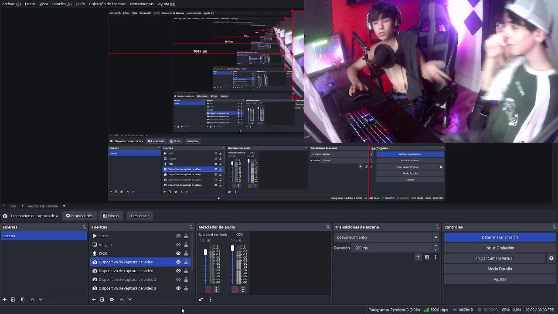Image resolution: width=558 pixels, height=314 pixels.
Task: Undock the Transiciones de escena panel
Action: click(x=437, y=227)
